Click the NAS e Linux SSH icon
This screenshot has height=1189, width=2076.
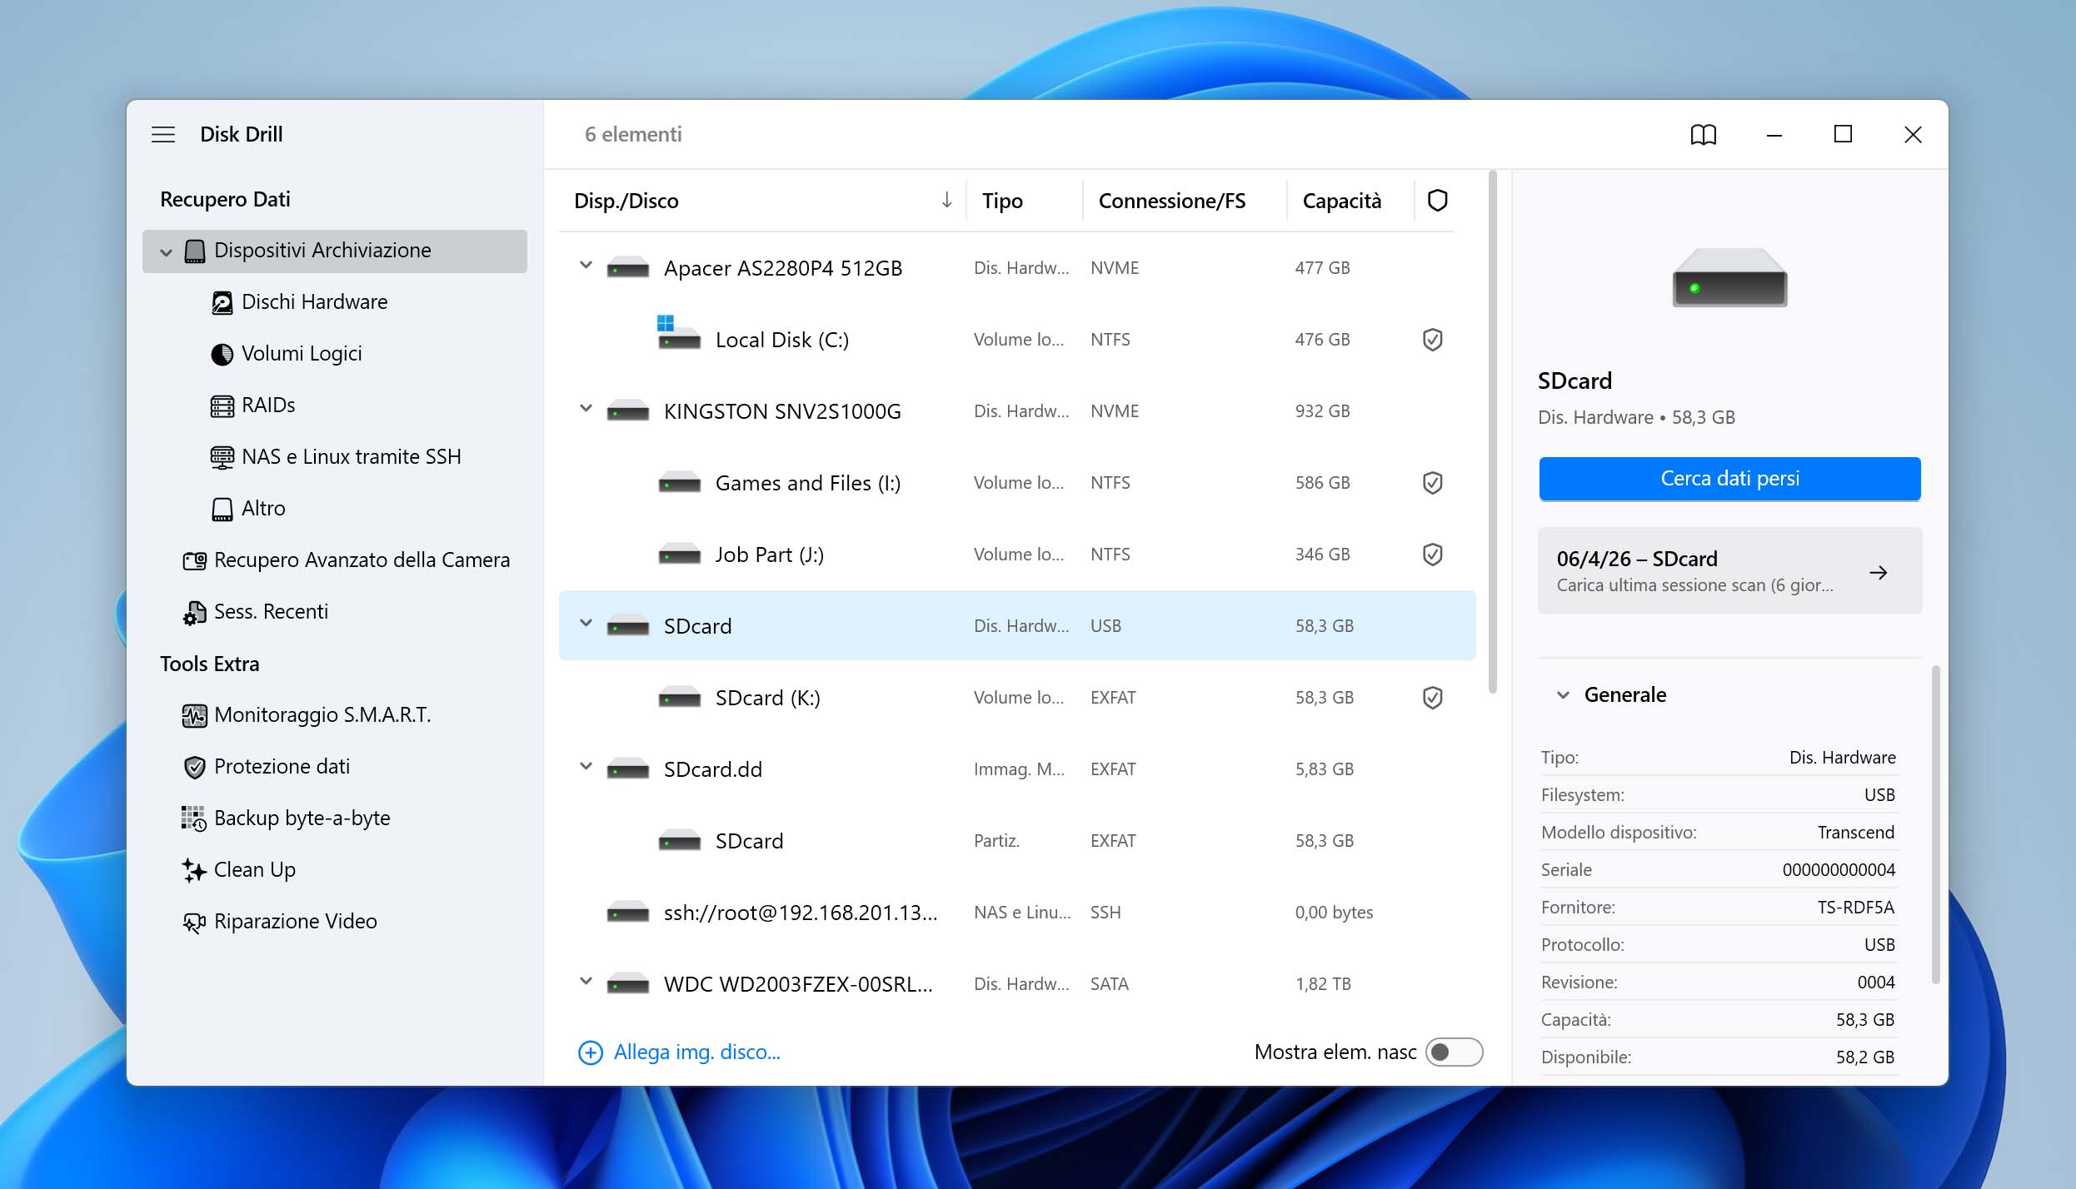coord(222,457)
